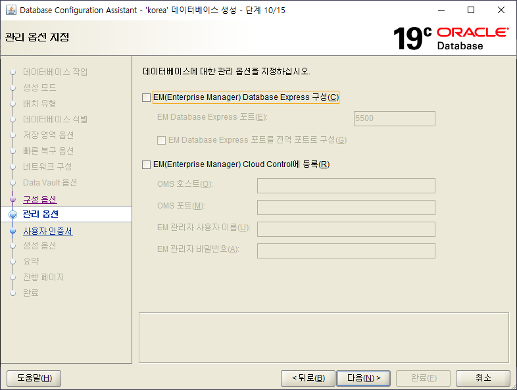
Task: Click the message area at the bottom
Action: tap(324, 338)
